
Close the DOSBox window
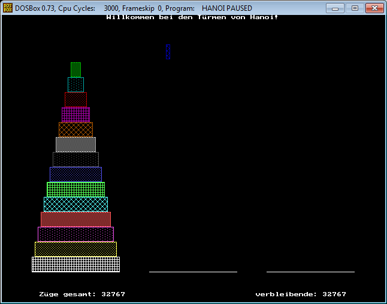point(374,8)
